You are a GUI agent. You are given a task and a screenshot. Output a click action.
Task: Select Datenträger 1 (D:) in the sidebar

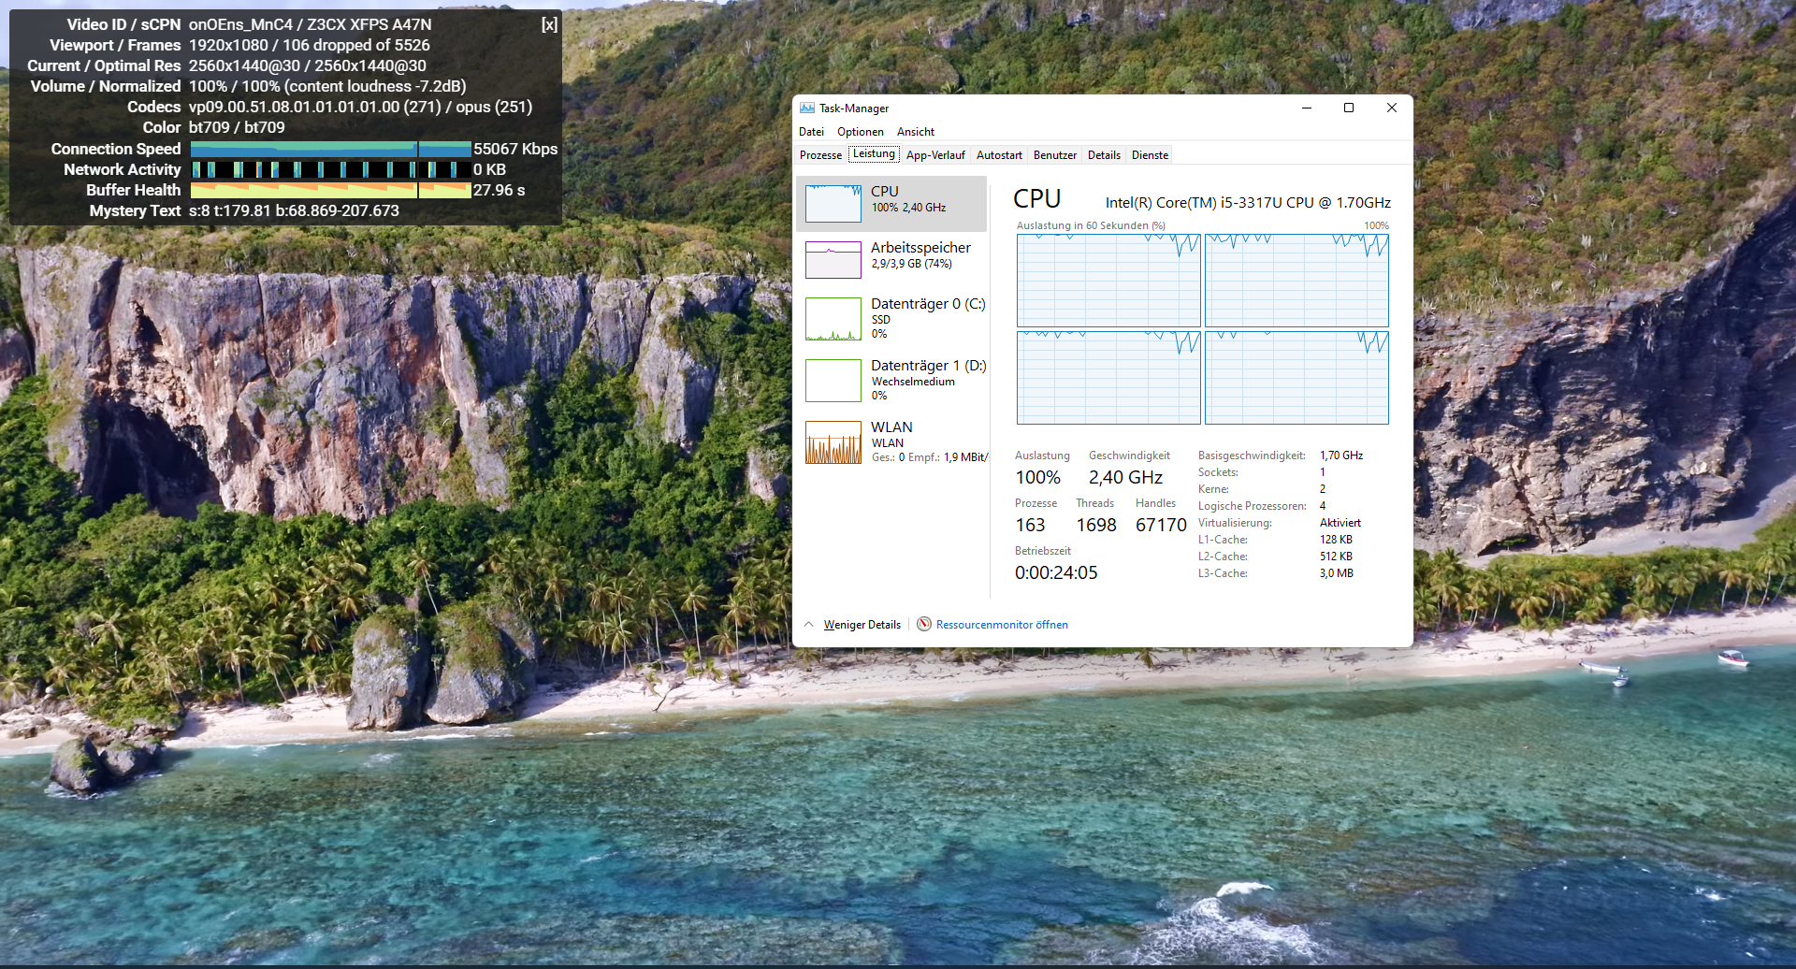[x=891, y=380]
